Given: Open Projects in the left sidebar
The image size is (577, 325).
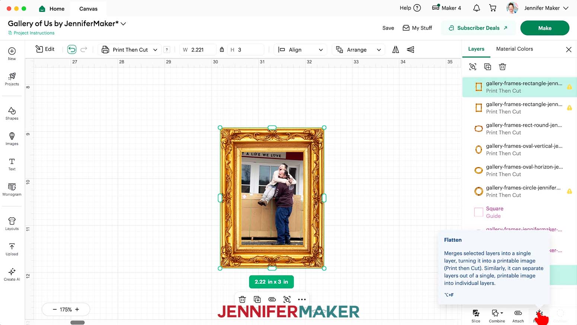Looking at the screenshot, I should [x=12, y=79].
